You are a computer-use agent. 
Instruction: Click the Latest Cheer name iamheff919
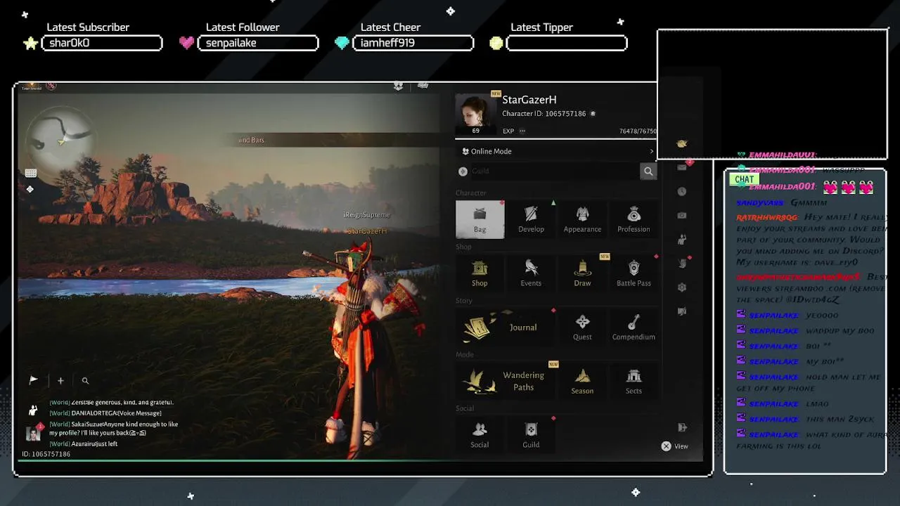[387, 43]
